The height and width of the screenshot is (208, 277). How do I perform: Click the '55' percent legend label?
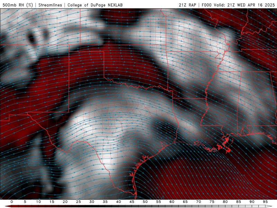(x=159, y=202)
